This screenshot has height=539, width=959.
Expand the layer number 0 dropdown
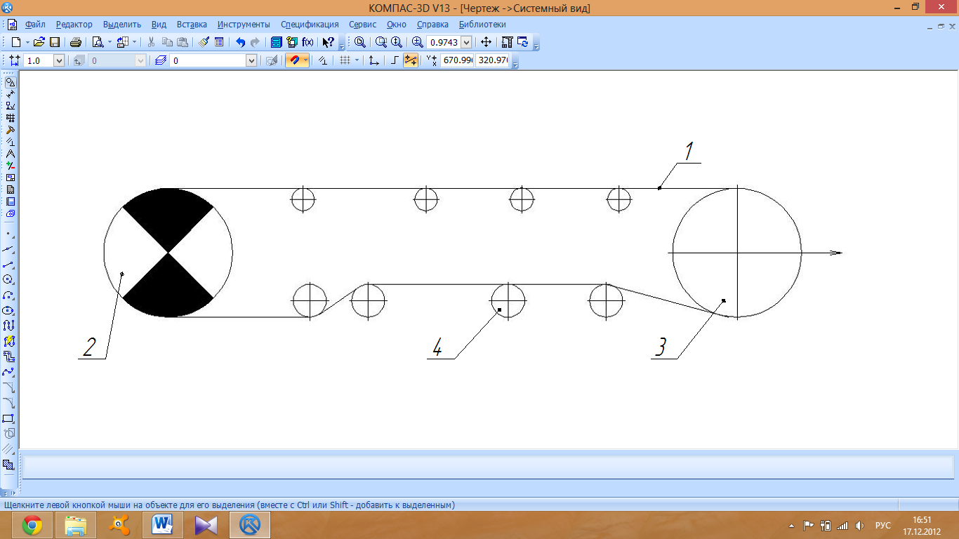tap(251, 61)
